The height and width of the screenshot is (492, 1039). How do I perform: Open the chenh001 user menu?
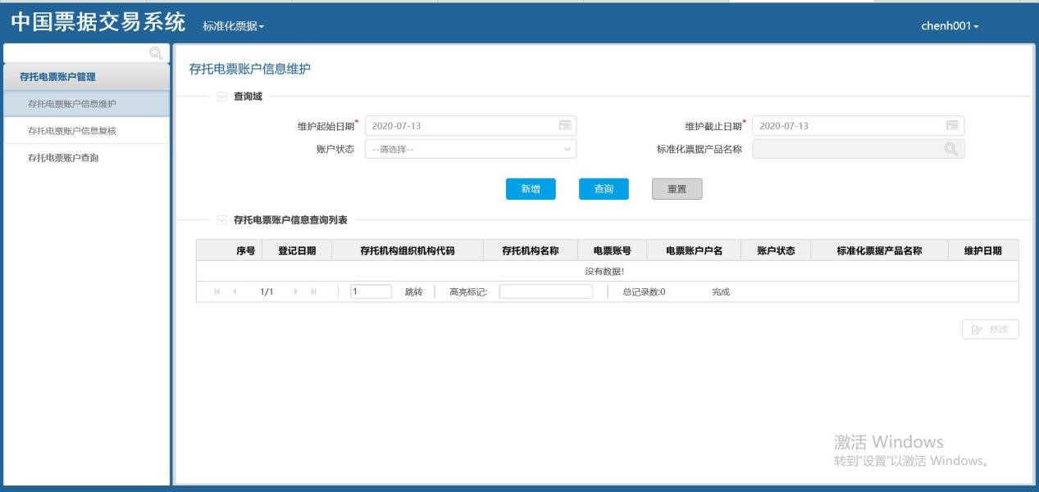(x=950, y=26)
